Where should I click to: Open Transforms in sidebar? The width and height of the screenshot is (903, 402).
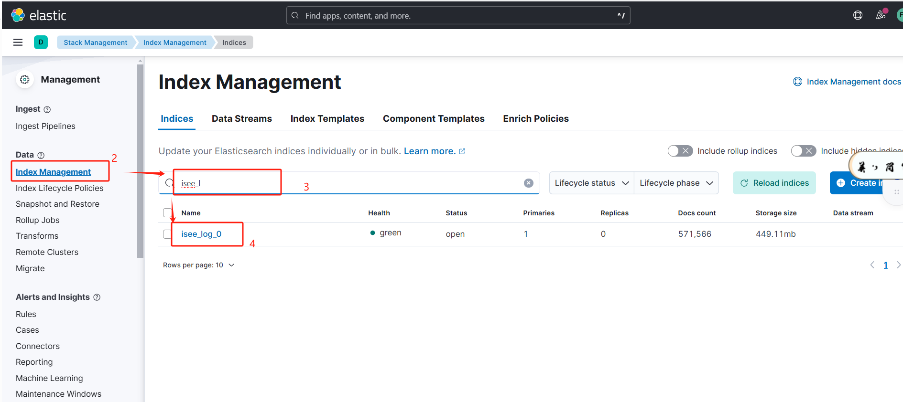pyautogui.click(x=37, y=236)
